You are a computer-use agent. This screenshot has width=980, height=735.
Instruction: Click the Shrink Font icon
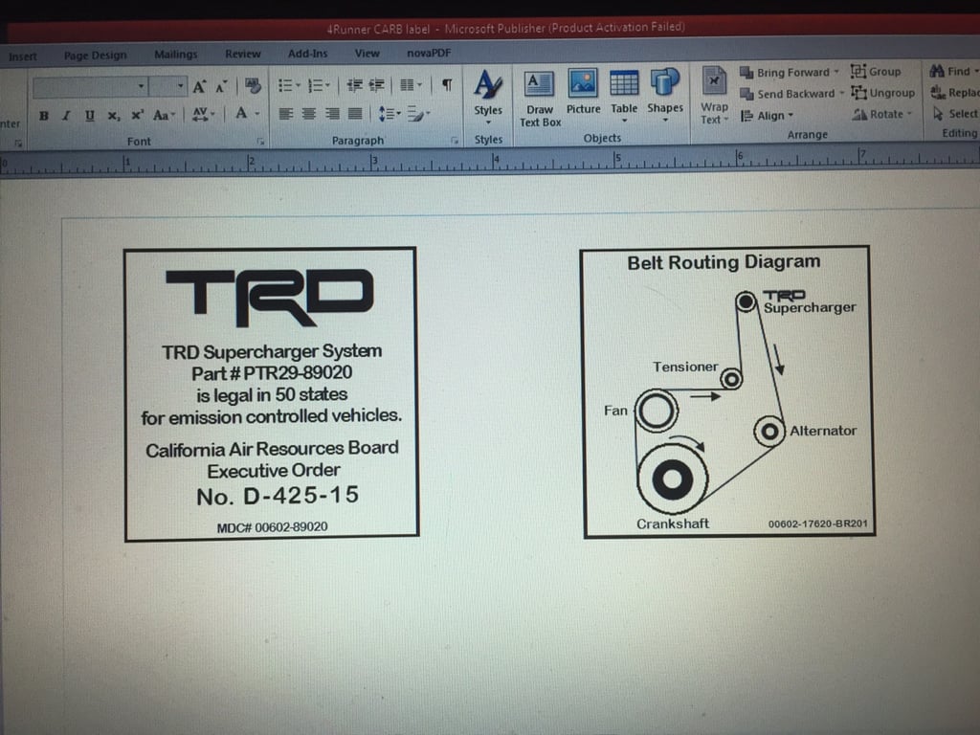coord(221,86)
